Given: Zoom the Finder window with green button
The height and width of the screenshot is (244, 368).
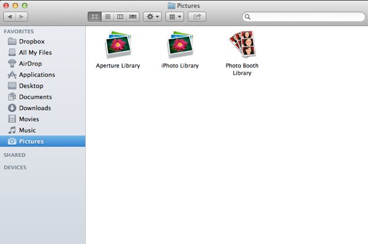Looking at the screenshot, I should coord(25,6).
